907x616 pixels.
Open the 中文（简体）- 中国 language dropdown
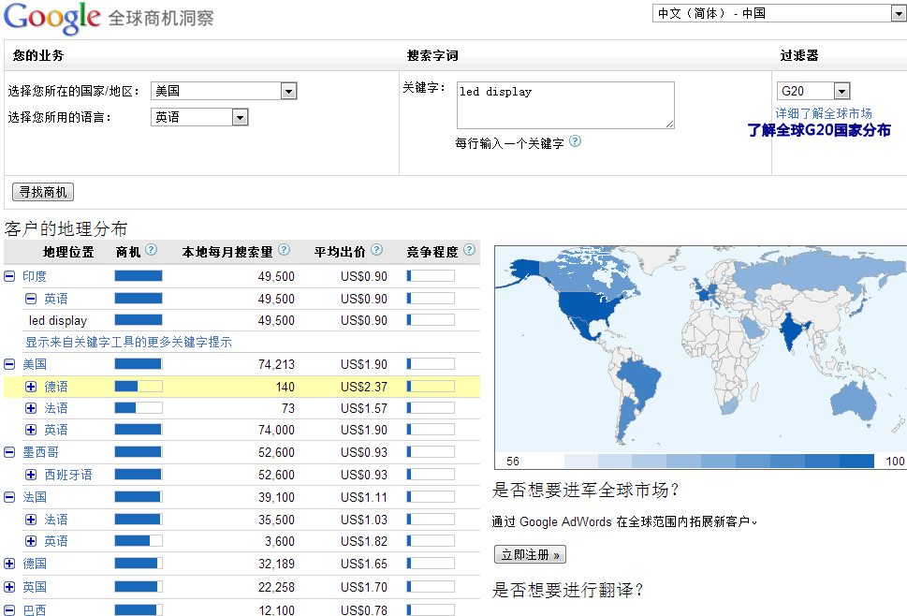[x=779, y=13]
